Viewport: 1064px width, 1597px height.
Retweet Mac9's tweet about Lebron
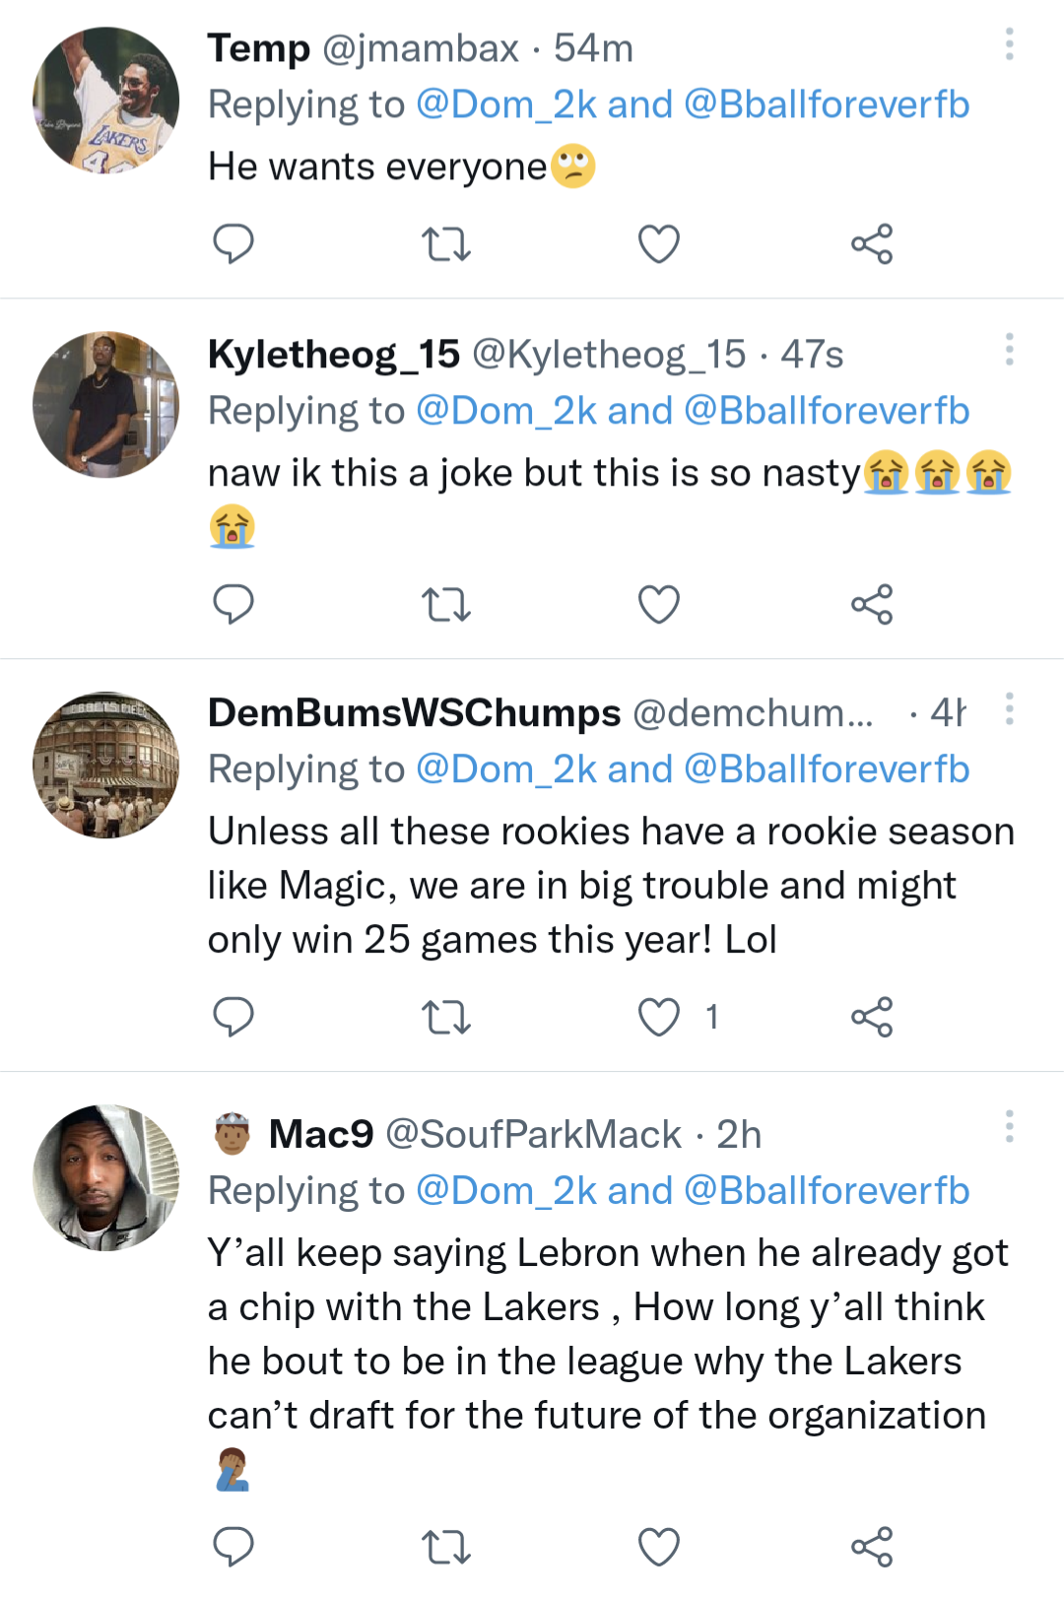[445, 1547]
